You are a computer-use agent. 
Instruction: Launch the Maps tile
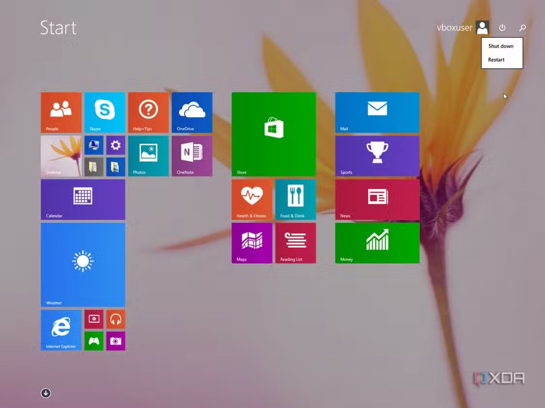[252, 243]
